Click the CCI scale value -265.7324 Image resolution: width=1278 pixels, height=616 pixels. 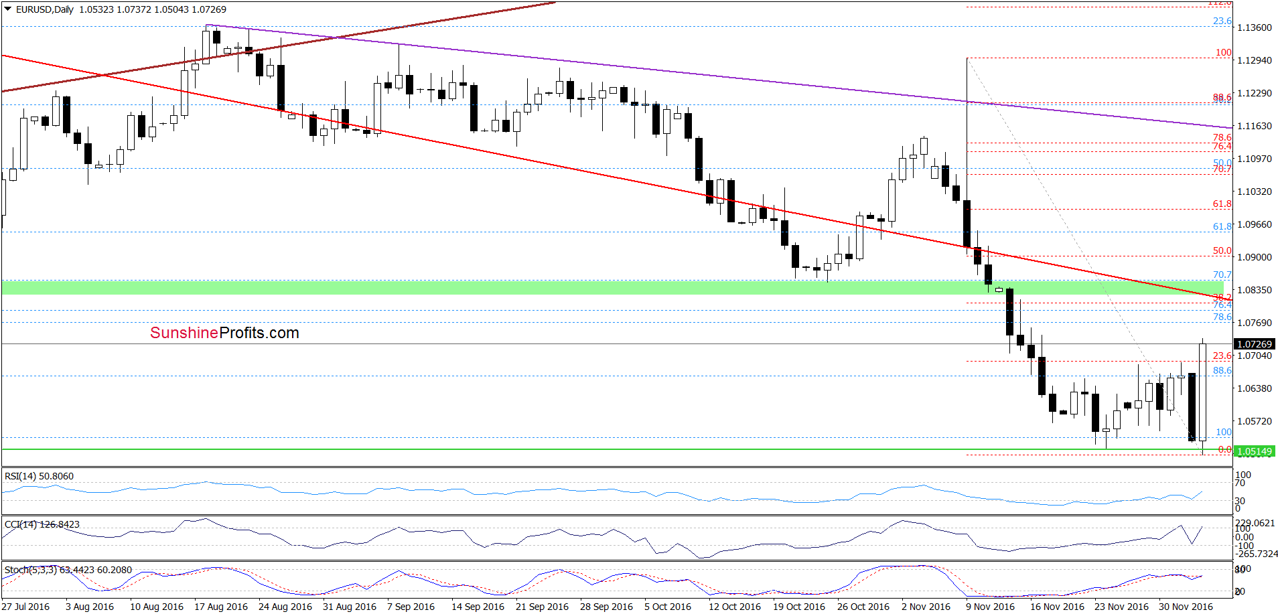point(1257,554)
